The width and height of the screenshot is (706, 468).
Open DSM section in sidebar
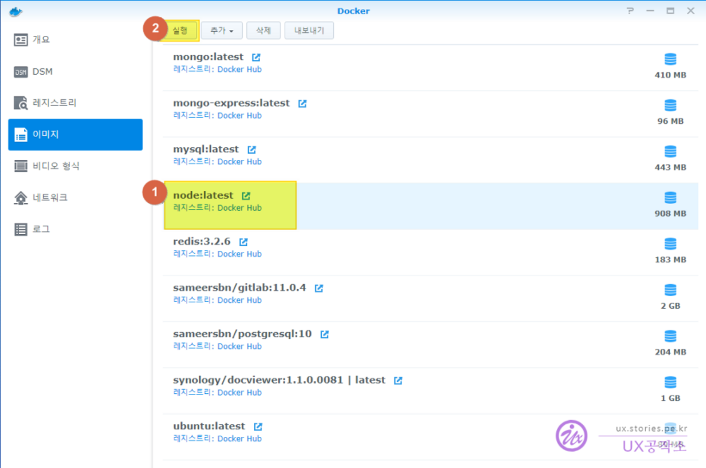tap(42, 72)
